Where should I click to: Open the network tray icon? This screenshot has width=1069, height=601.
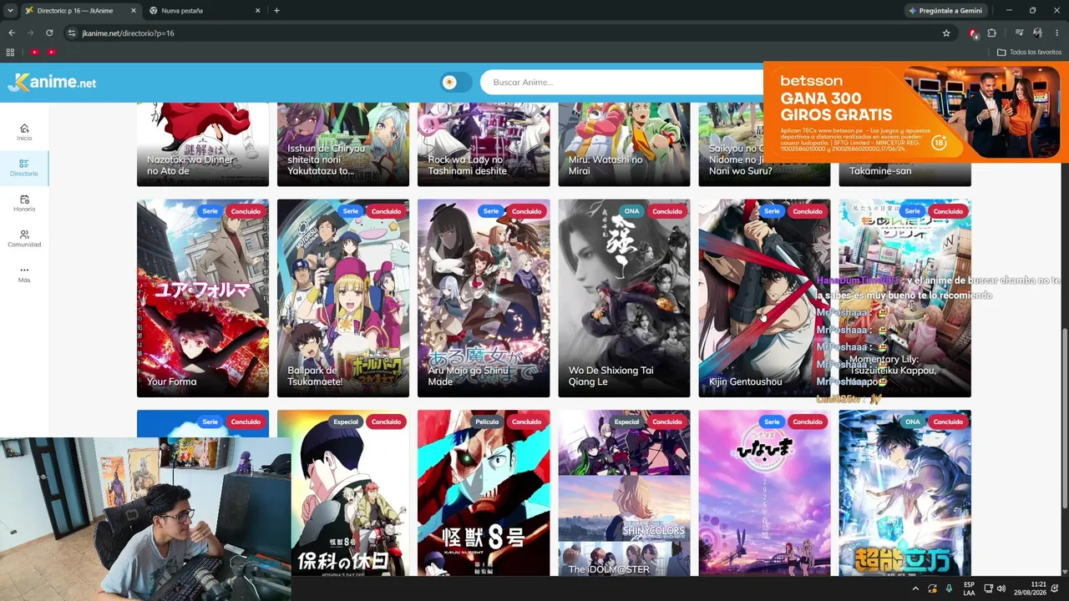988,588
